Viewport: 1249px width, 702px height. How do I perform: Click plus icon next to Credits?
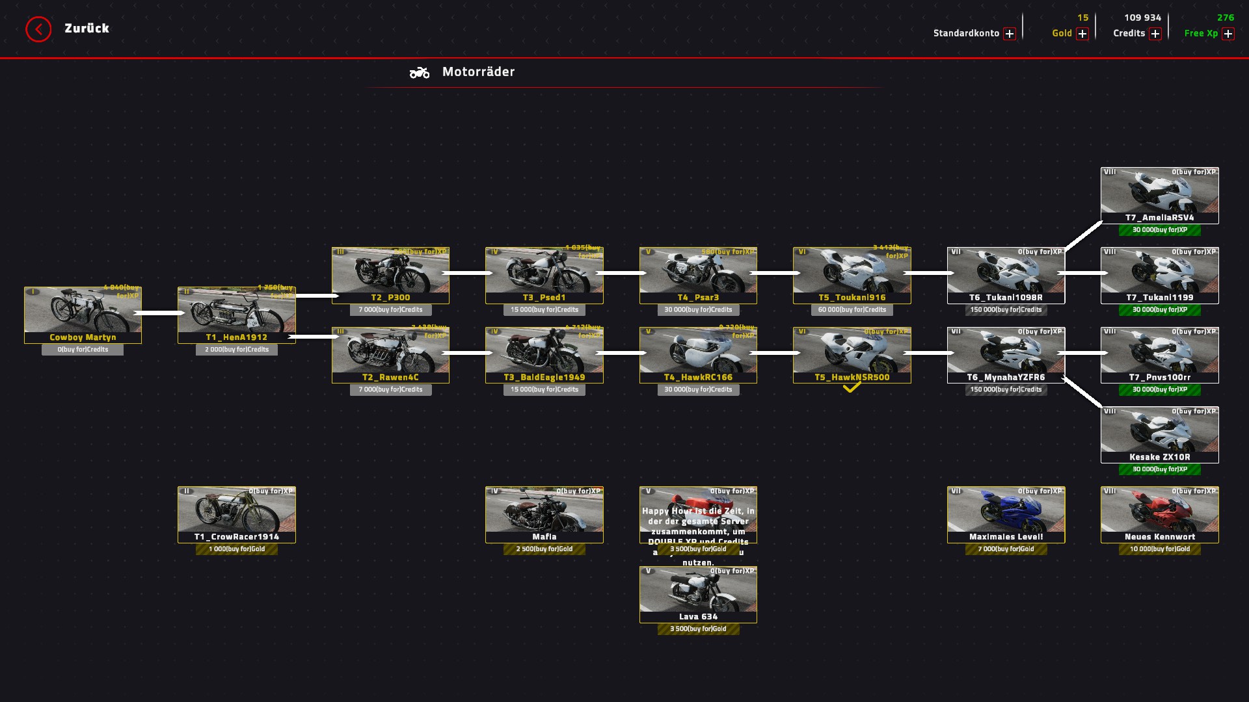click(x=1155, y=34)
